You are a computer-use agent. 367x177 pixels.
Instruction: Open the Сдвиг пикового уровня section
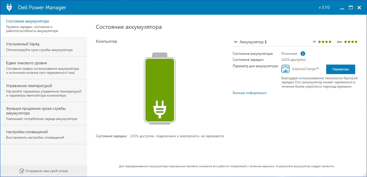[x=43, y=68]
